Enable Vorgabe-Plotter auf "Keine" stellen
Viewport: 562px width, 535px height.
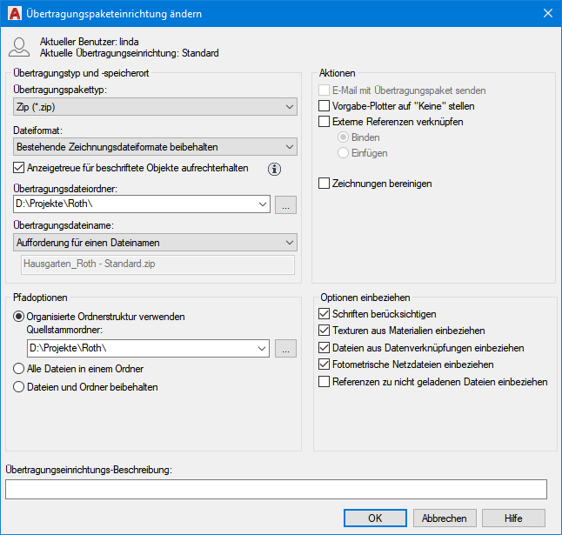tap(324, 106)
